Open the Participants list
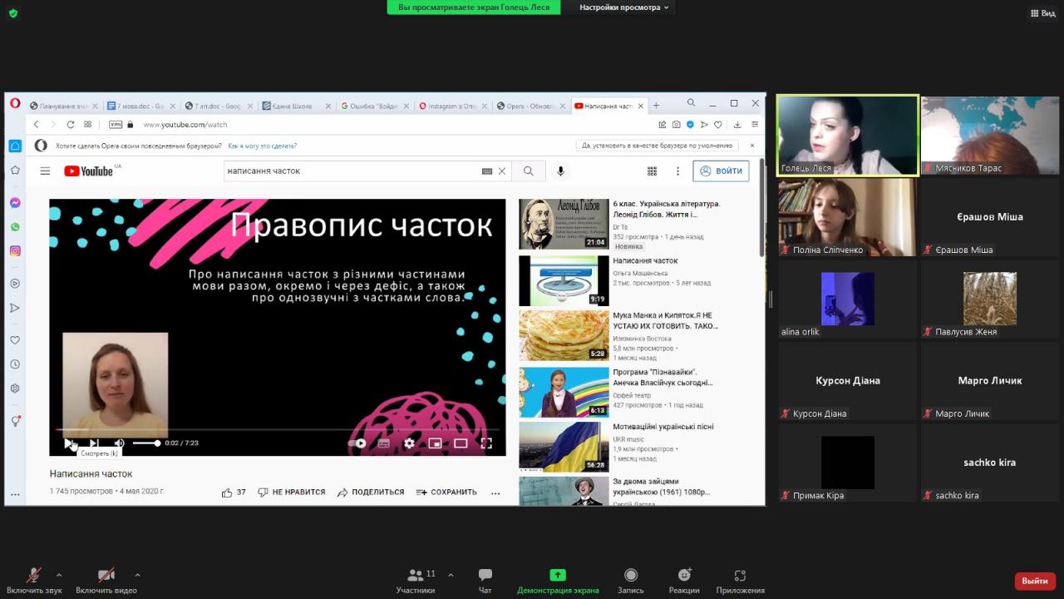 pyautogui.click(x=416, y=580)
